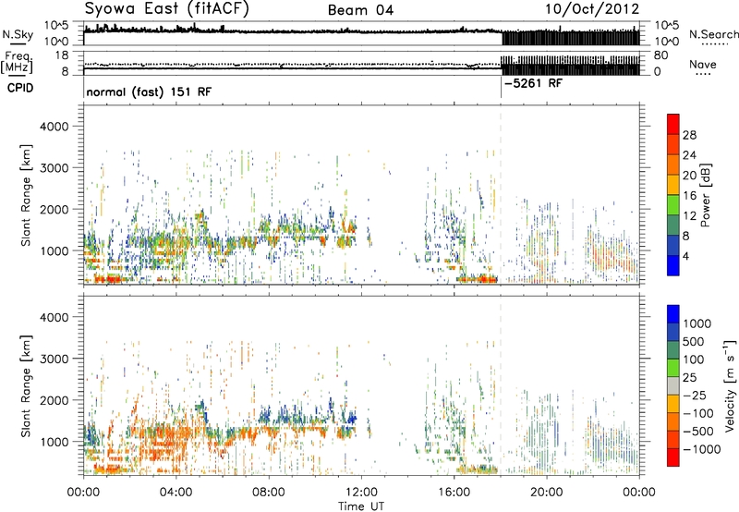739x512 pixels.
Task: Click the 'Velocity [m s-1]' colorbar label
Action: point(730,385)
